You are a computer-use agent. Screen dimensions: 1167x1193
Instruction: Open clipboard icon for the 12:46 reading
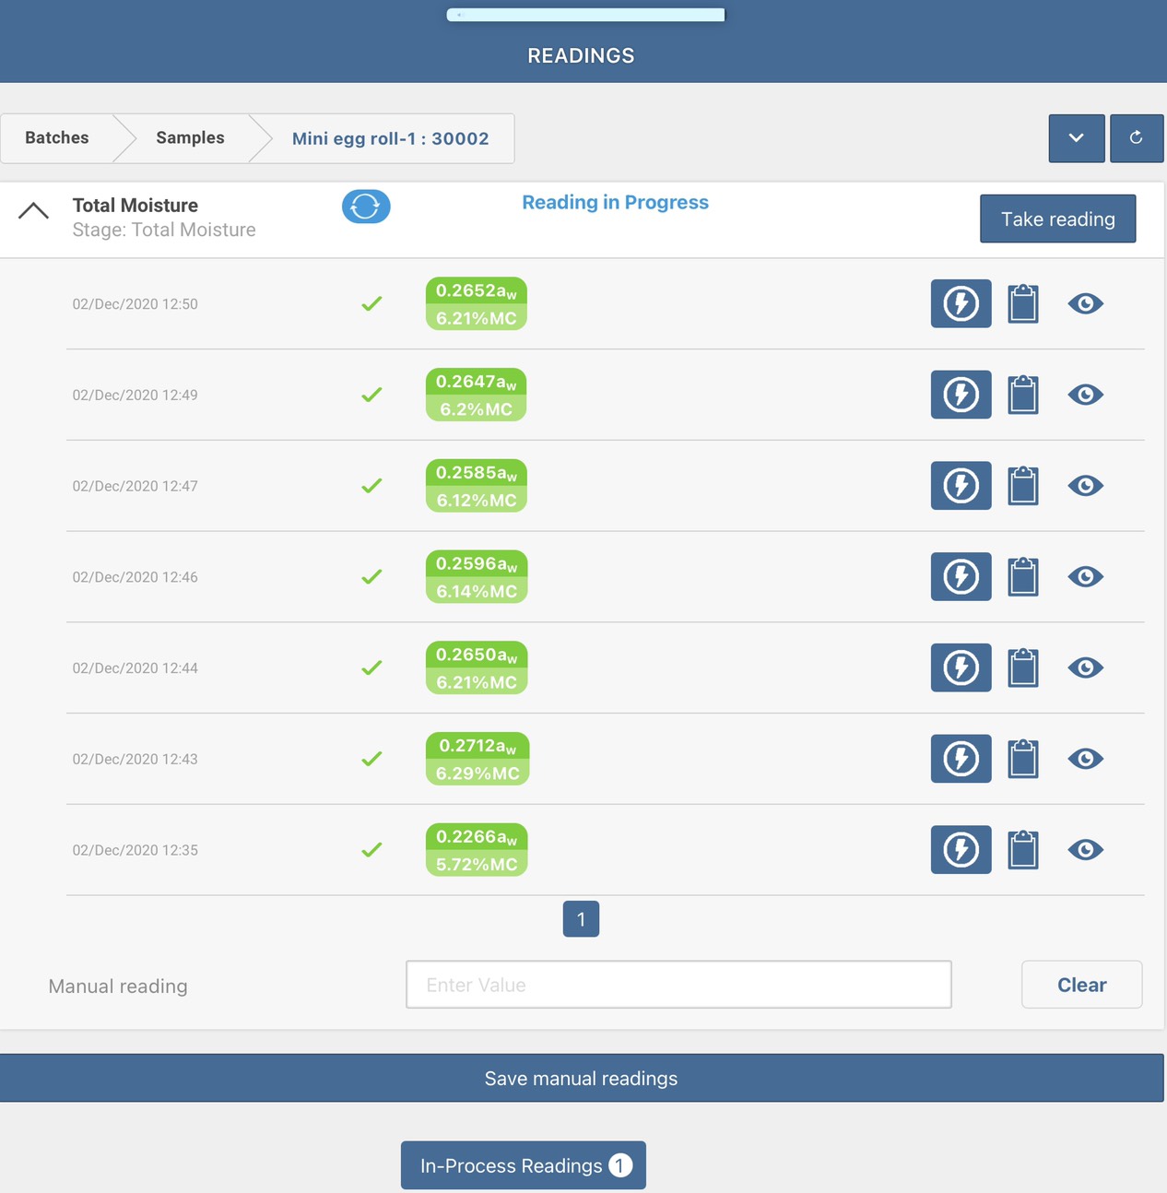(x=1022, y=577)
